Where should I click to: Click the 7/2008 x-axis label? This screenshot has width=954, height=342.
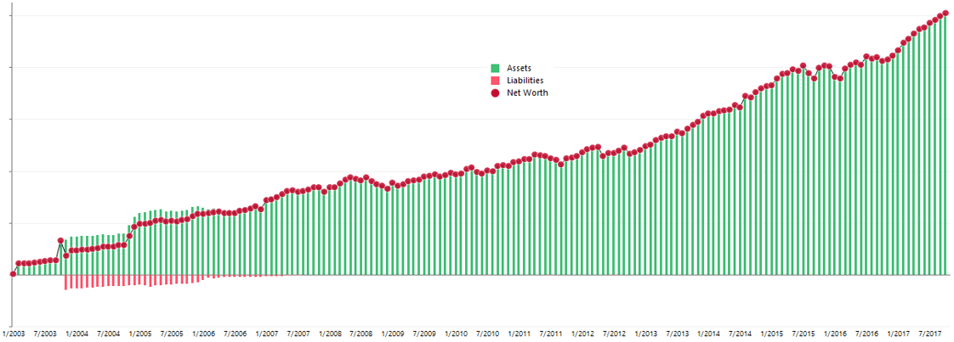(361, 334)
